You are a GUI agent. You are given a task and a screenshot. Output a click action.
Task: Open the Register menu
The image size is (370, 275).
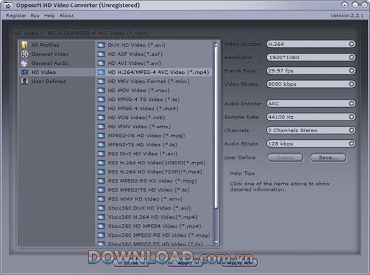pyautogui.click(x=16, y=15)
